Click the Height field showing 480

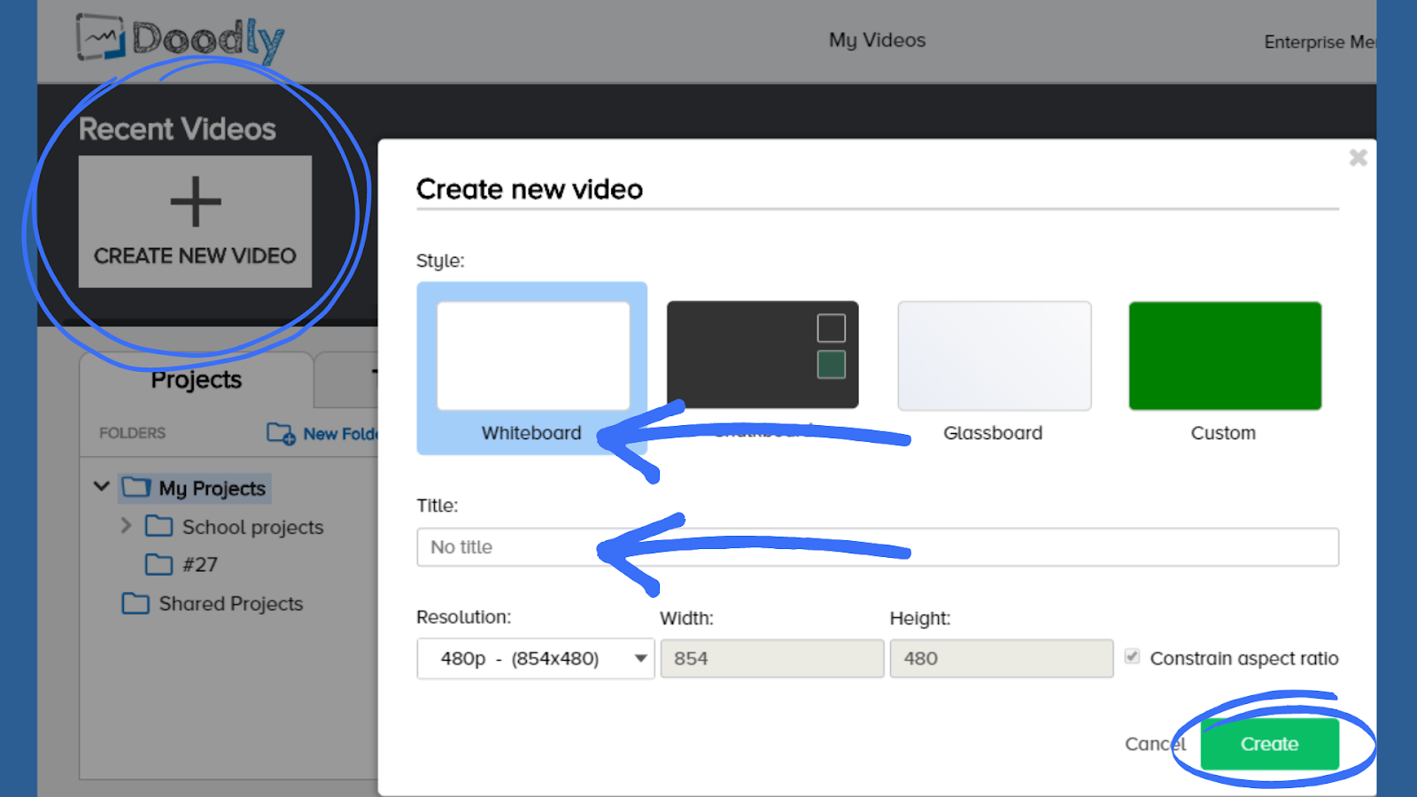(1002, 659)
